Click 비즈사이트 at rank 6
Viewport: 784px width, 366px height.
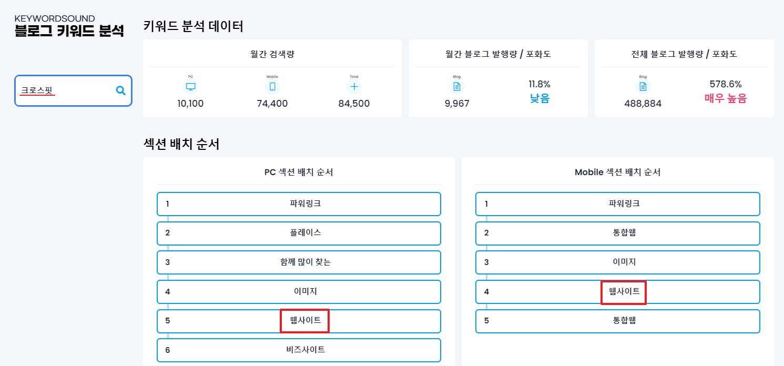[x=298, y=350]
